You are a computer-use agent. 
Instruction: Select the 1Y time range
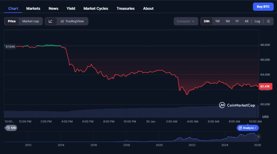pos(237,21)
